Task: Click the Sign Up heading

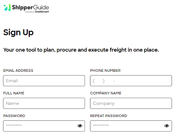Action: click(x=18, y=33)
